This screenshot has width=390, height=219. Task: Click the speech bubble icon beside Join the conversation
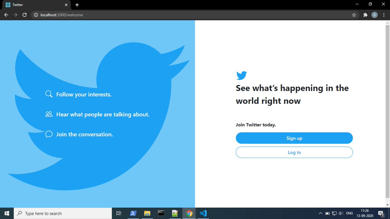49,134
